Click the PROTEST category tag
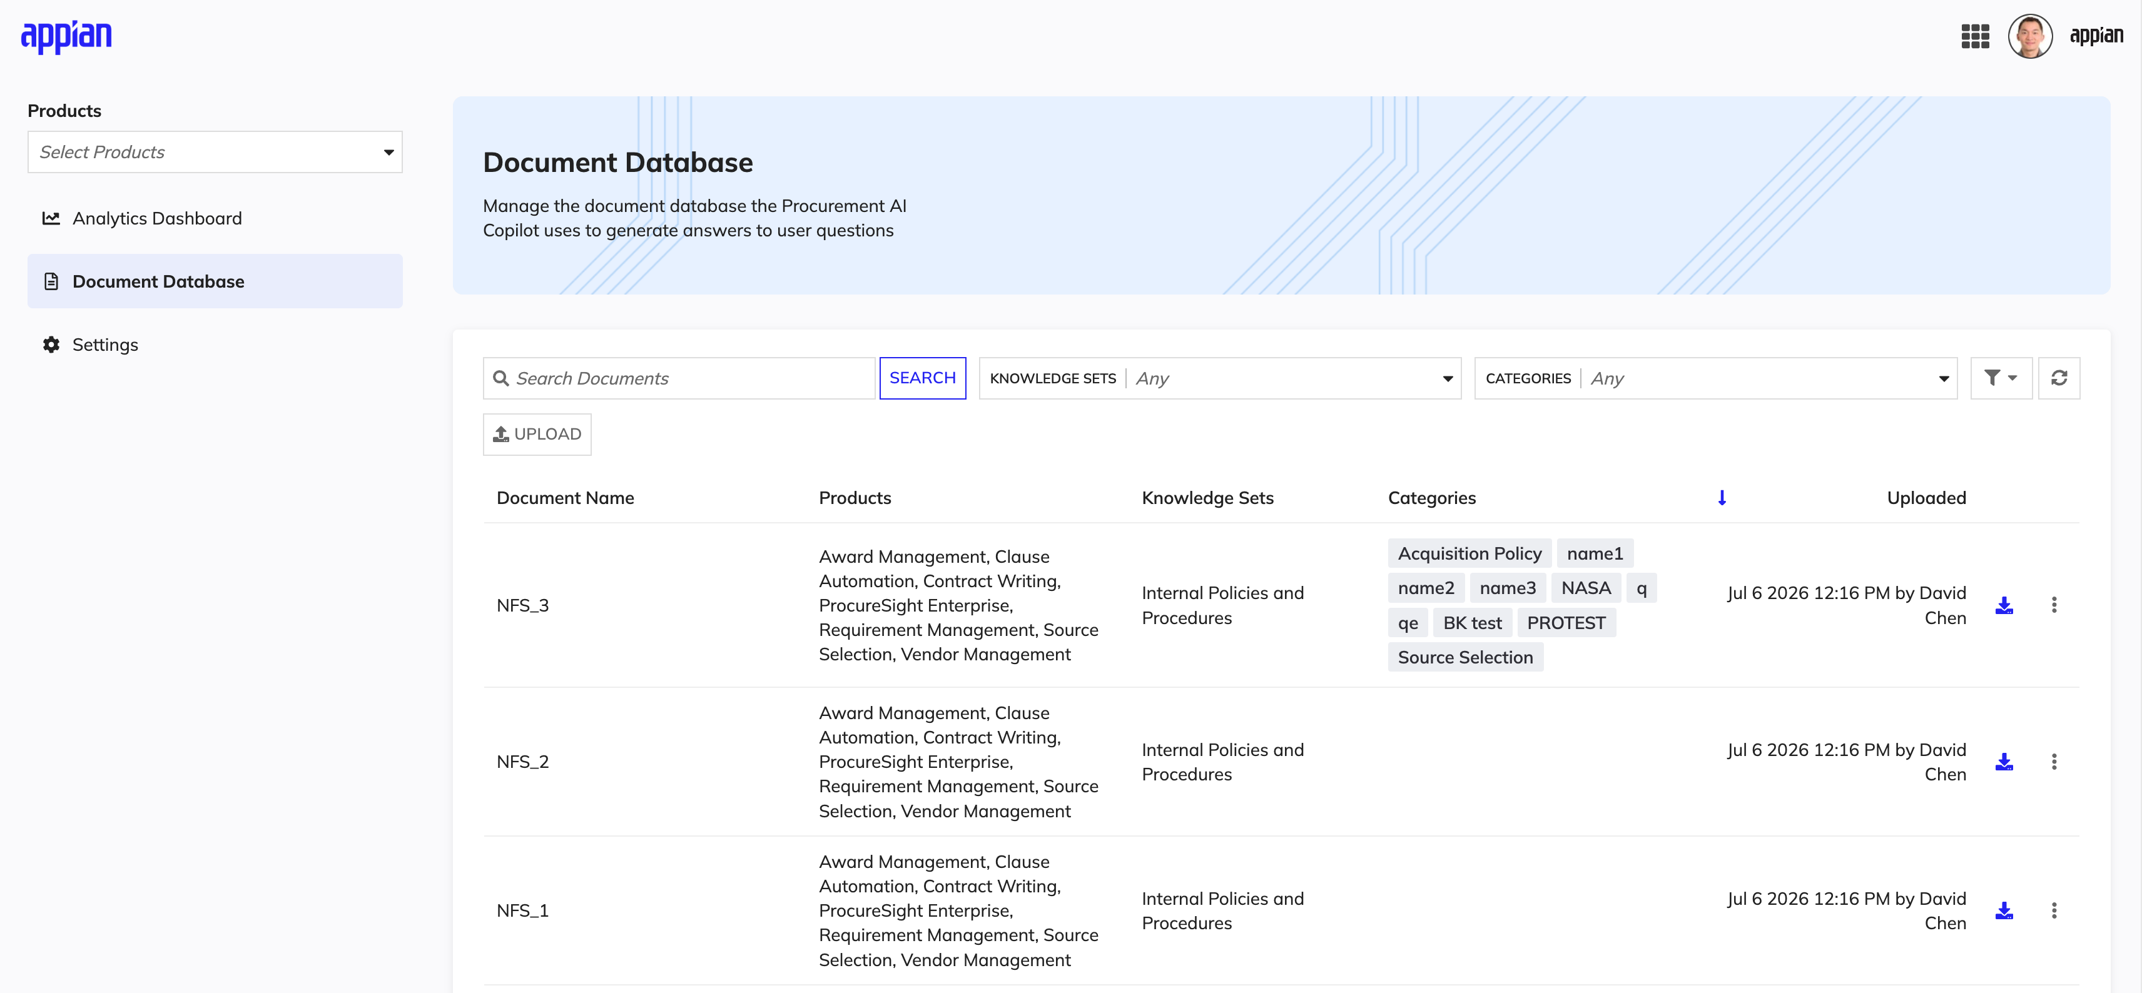This screenshot has width=2142, height=993. pos(1566,623)
